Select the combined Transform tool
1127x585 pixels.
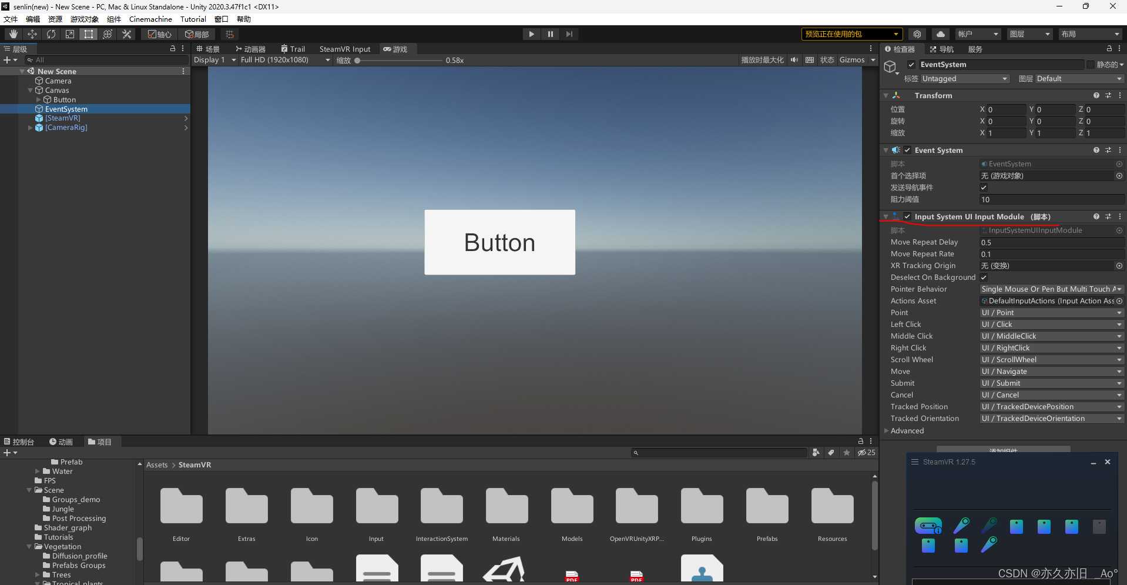pyautogui.click(x=108, y=34)
